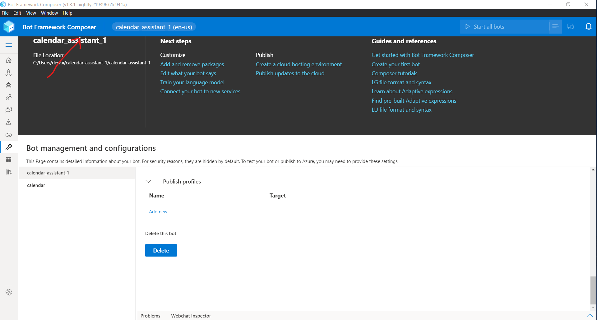The image size is (597, 320).
Task: Open the Package Manager library icon
Action: point(9,172)
